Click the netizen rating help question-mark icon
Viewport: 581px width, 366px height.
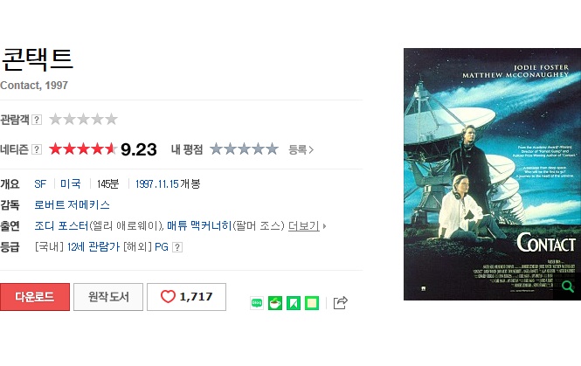pyautogui.click(x=37, y=149)
